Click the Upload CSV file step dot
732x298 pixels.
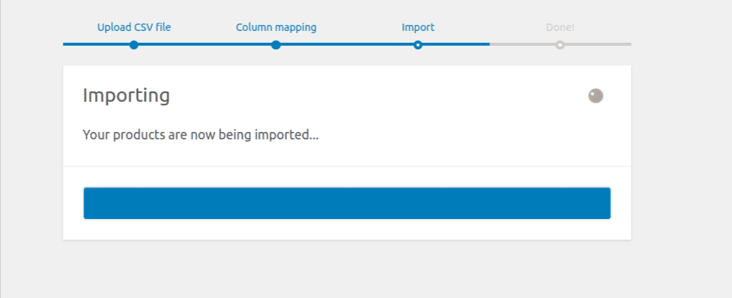point(134,45)
